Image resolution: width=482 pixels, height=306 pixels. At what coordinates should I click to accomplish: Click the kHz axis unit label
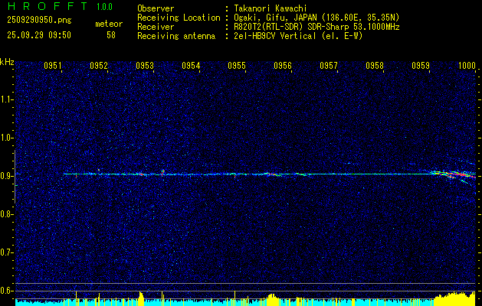[x=7, y=62]
